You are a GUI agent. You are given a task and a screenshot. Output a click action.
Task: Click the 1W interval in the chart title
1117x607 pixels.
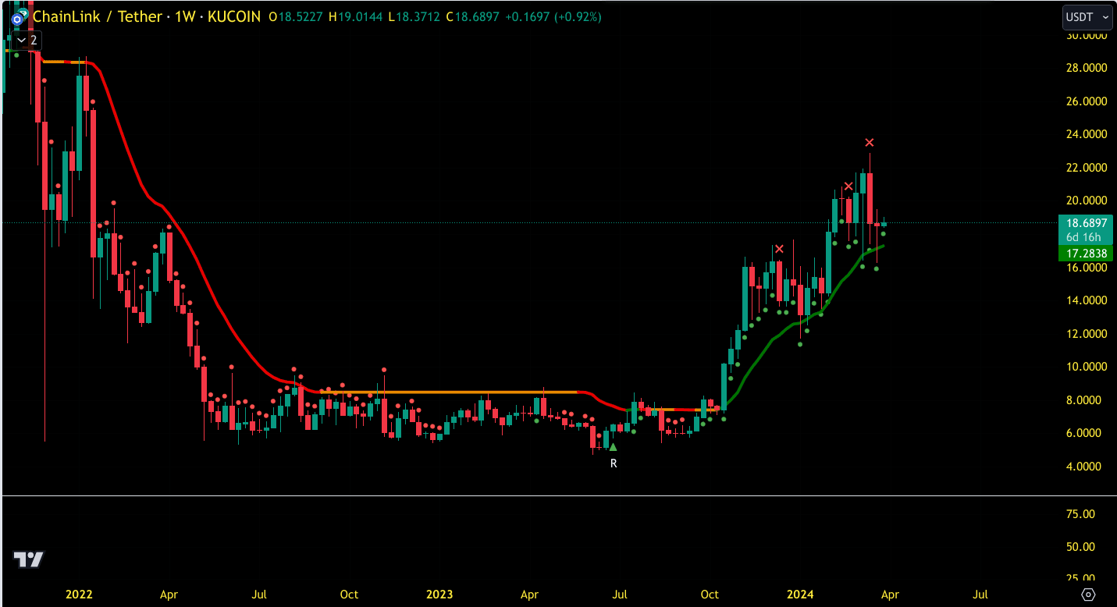pyautogui.click(x=184, y=16)
